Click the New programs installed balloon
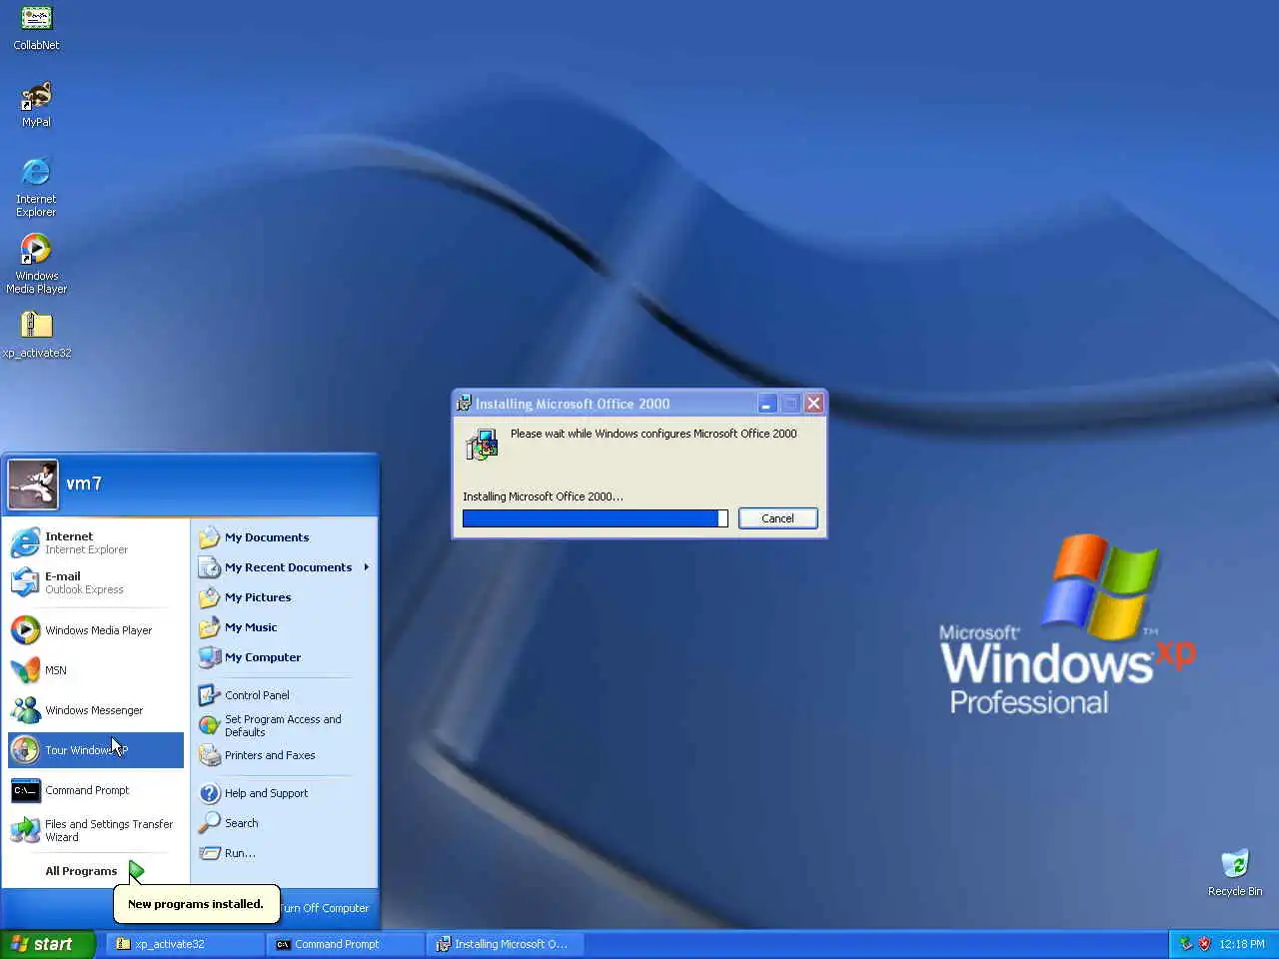 tap(196, 904)
